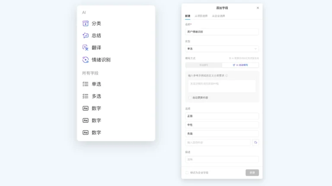The height and width of the screenshot is (186, 332).
Task: Click the gray 新建 button at dialog bottom
Action: pyautogui.click(x=252, y=173)
